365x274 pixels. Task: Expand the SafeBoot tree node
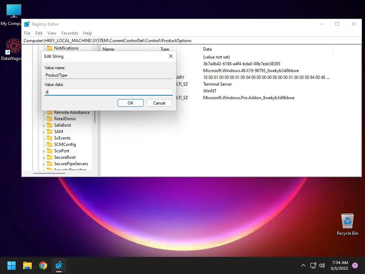coord(43,126)
